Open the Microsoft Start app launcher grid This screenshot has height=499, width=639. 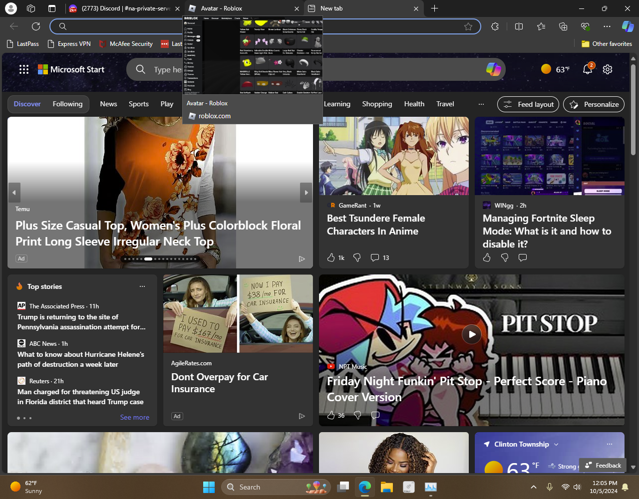point(24,69)
